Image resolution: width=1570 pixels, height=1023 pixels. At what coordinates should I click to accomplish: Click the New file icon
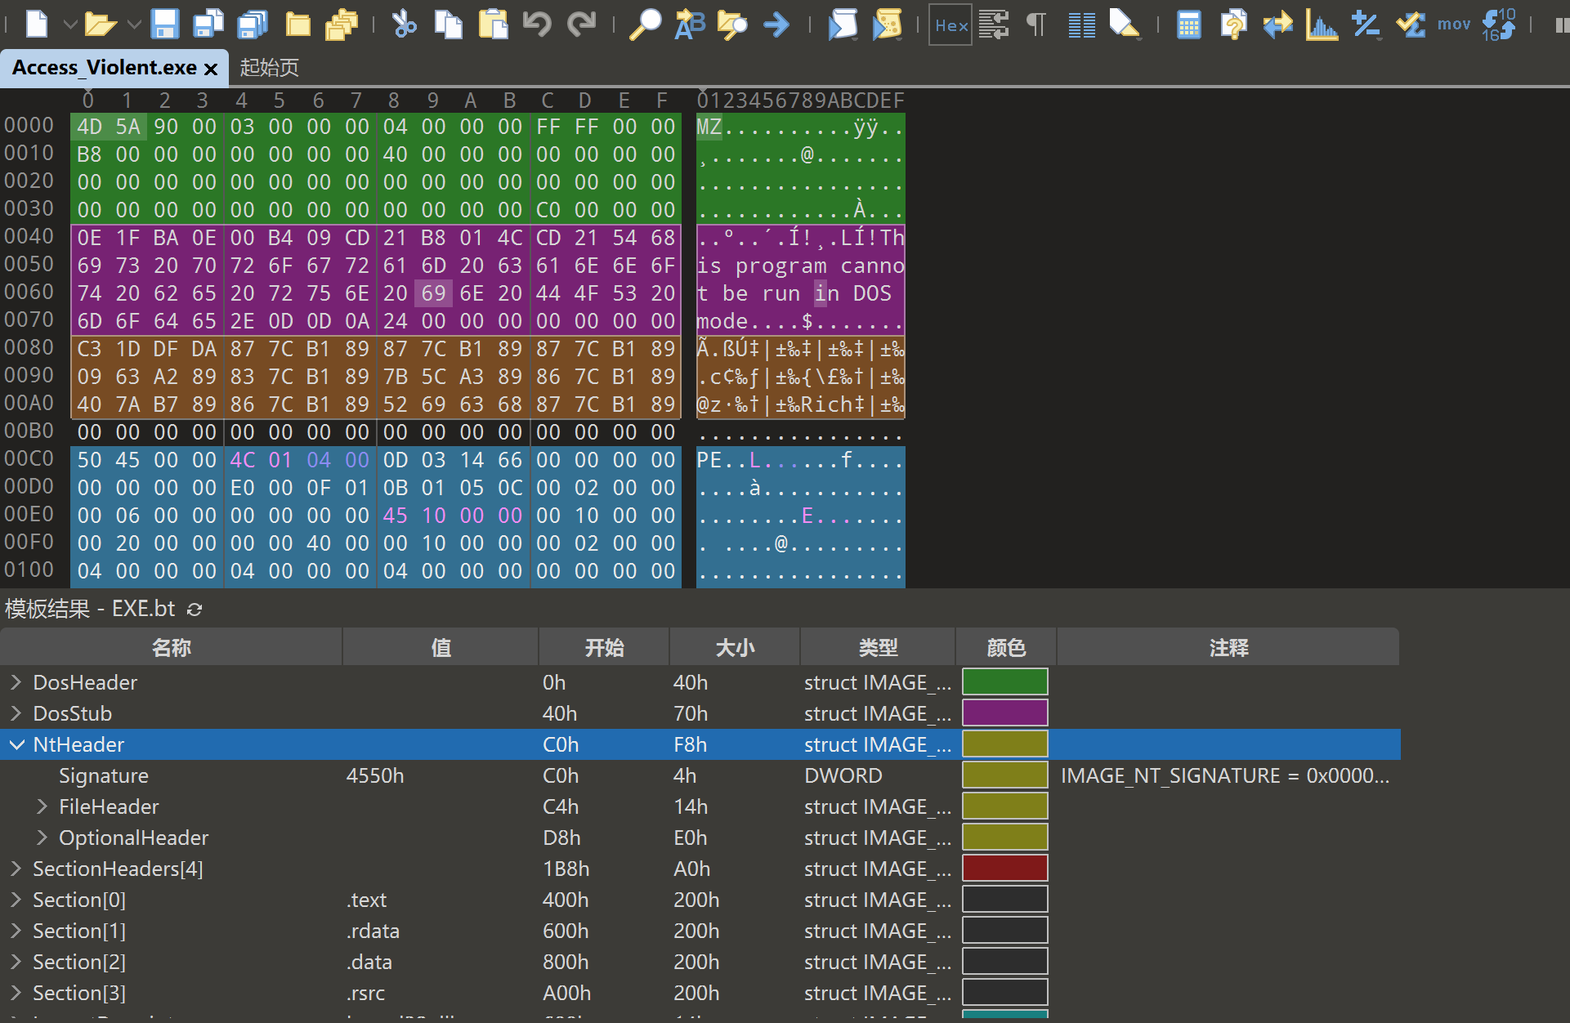pyautogui.click(x=37, y=24)
